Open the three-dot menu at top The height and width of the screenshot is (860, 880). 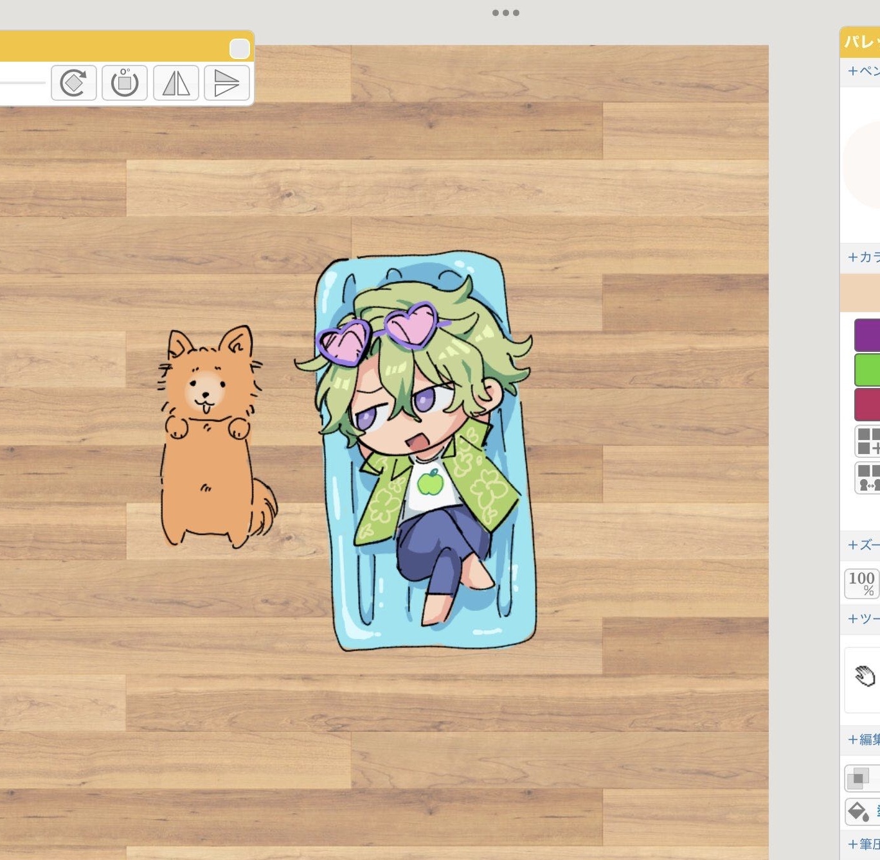point(505,13)
